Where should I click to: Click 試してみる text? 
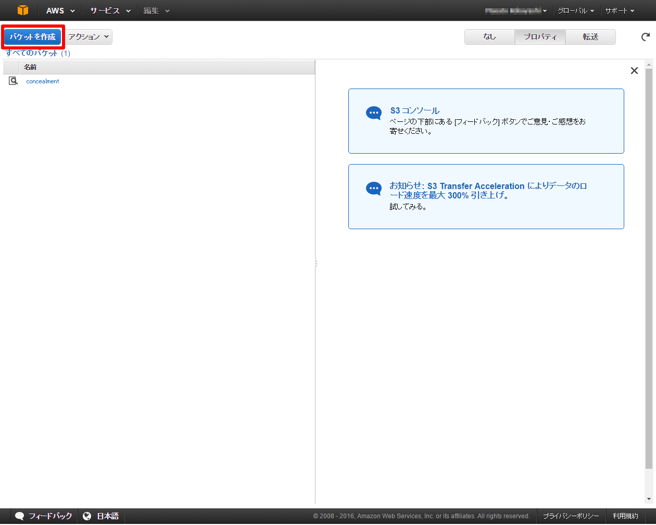(408, 207)
